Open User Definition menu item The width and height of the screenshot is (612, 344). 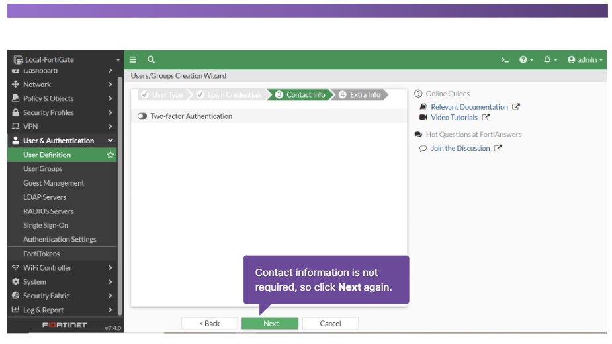point(62,155)
